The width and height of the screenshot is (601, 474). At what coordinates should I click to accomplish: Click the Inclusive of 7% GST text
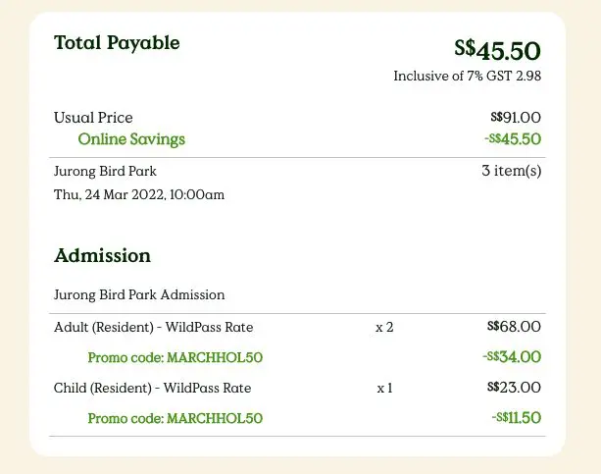(x=467, y=76)
